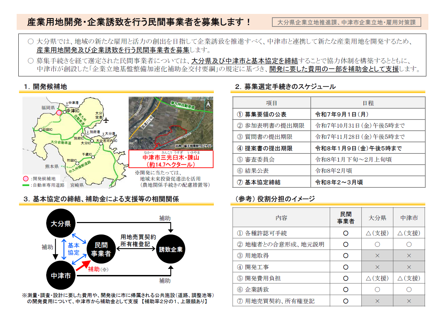Click 大分宮河内IC label on the map
Image resolution: width=444 pixels, height=312 pixels.
pos(106,140)
